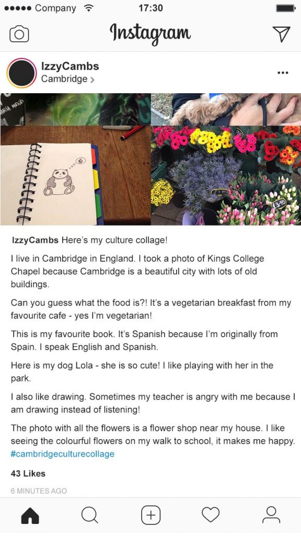Open the green book cover photo
The width and height of the screenshot is (301, 536).
75,109
